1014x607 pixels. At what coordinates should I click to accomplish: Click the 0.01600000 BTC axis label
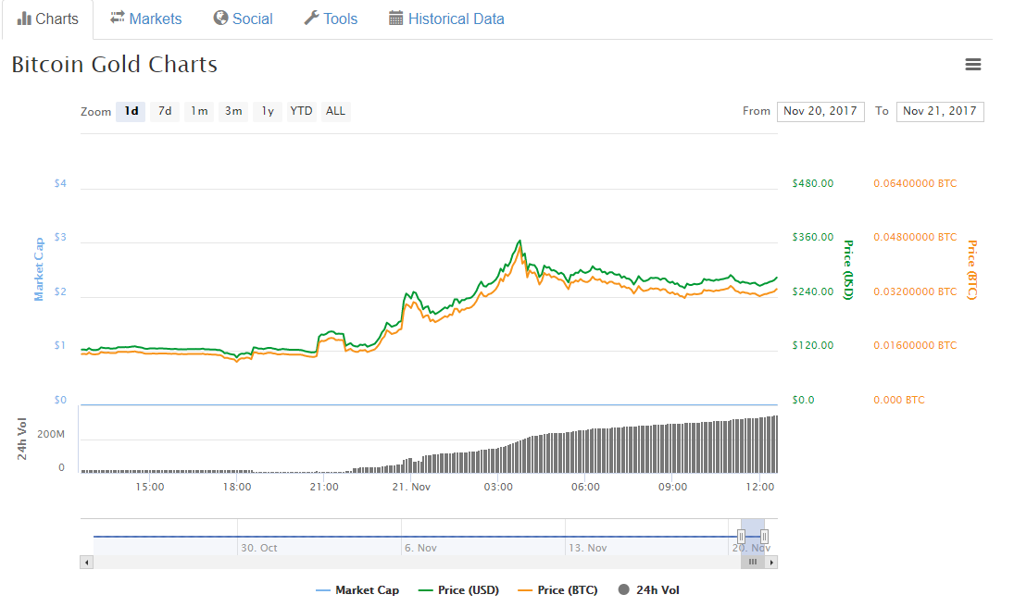click(x=915, y=345)
